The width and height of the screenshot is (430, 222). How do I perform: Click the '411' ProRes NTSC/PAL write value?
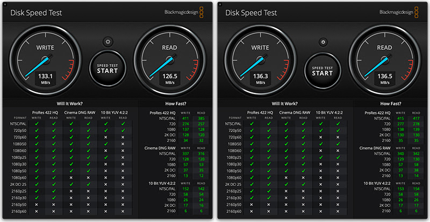click(x=185, y=119)
